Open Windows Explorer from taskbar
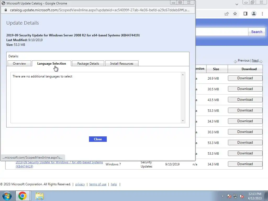 40,196
